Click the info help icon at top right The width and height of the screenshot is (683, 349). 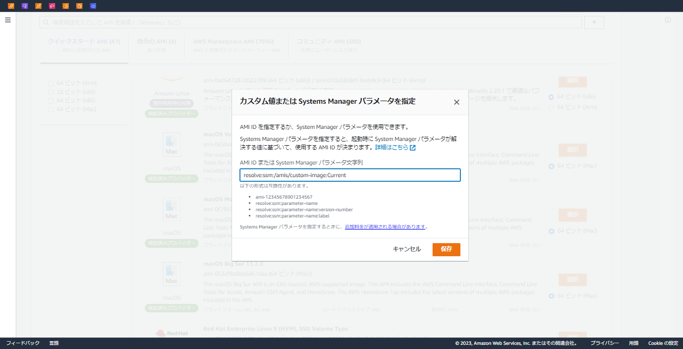coord(667,19)
